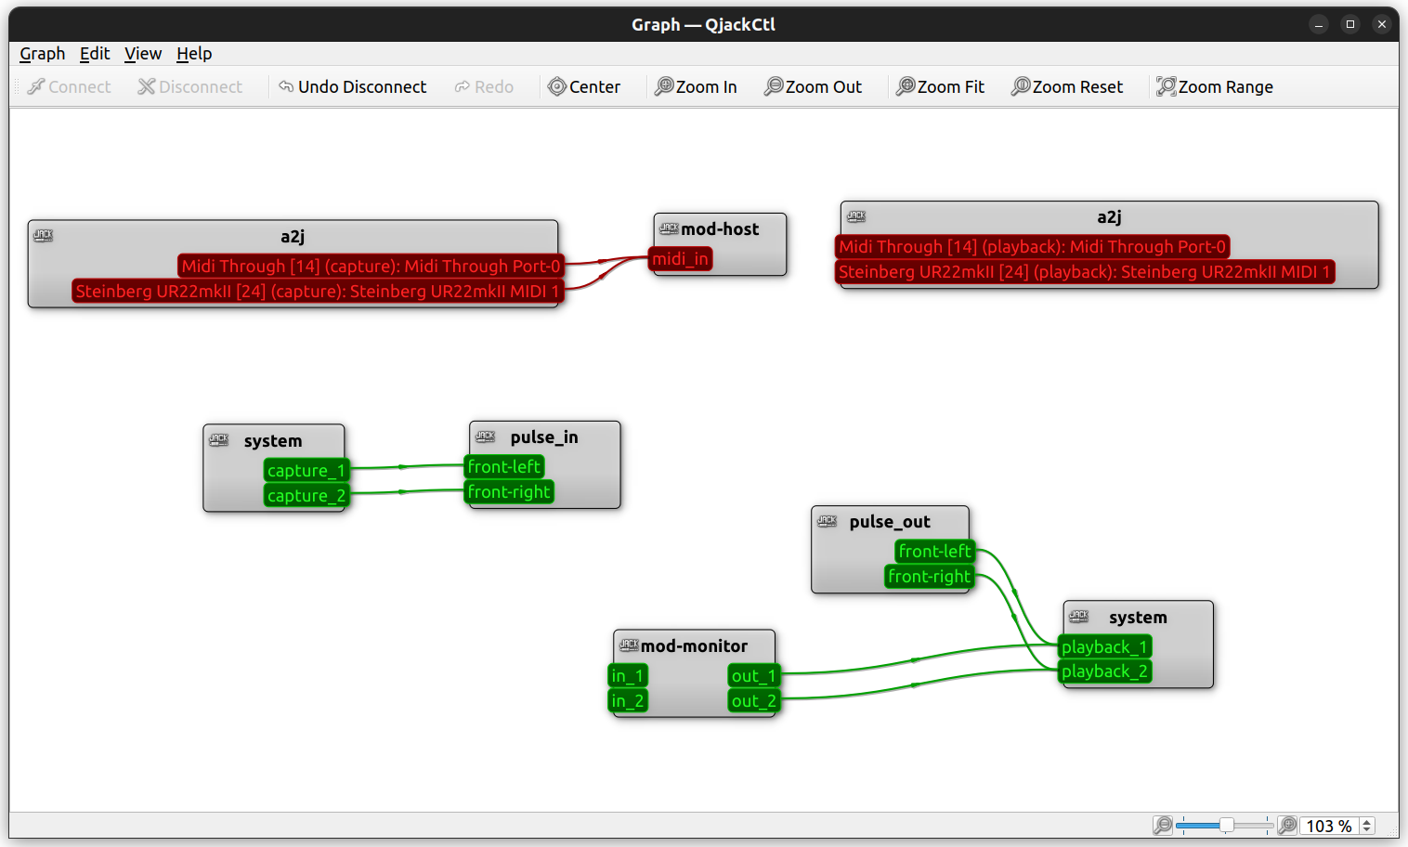Image resolution: width=1408 pixels, height=847 pixels.
Task: Click the small magnifier icon left of the zoom slider
Action: [1163, 825]
